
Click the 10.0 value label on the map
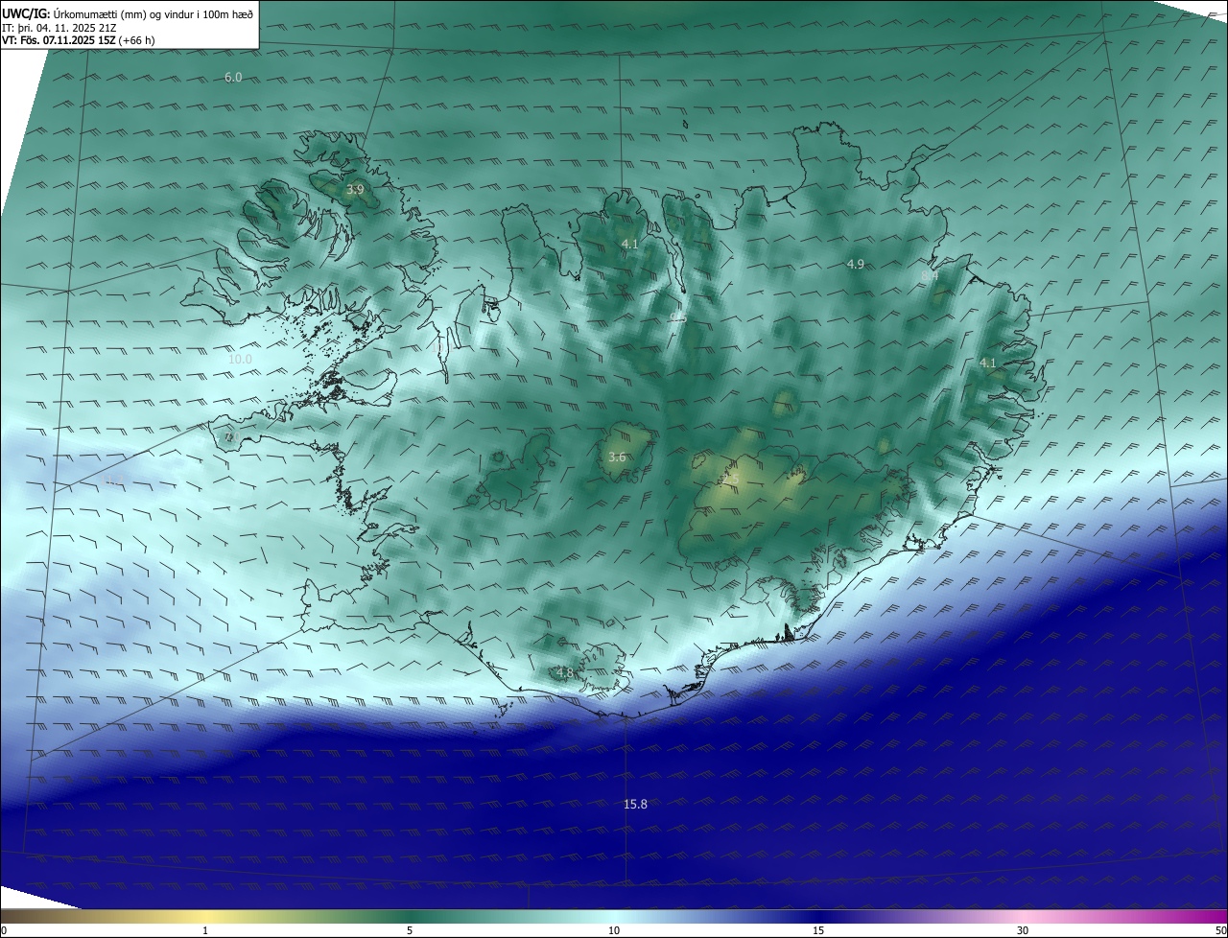(x=240, y=360)
